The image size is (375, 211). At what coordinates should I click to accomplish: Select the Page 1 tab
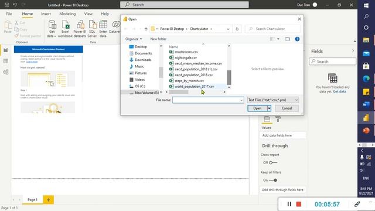(32, 199)
